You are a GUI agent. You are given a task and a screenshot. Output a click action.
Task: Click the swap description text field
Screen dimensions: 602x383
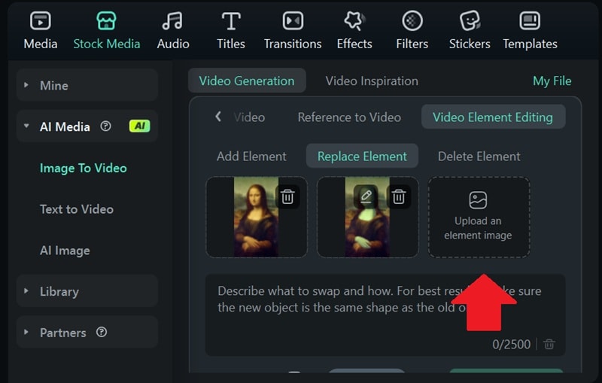coord(385,315)
